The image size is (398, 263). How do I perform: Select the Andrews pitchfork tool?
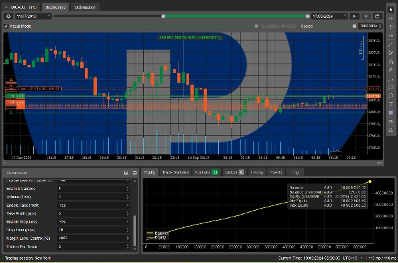(x=391, y=70)
